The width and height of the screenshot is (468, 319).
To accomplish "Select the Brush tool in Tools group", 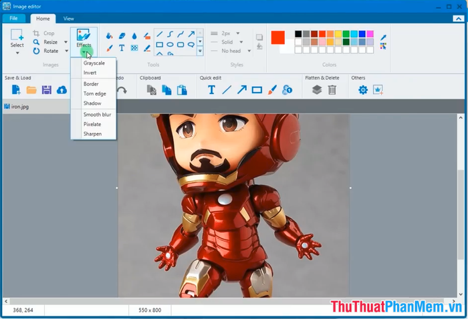I will coord(109,48).
